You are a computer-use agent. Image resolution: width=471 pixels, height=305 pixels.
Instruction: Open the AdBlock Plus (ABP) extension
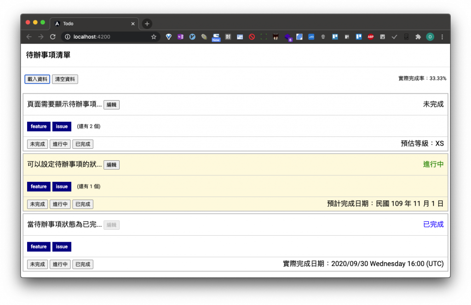click(x=371, y=37)
